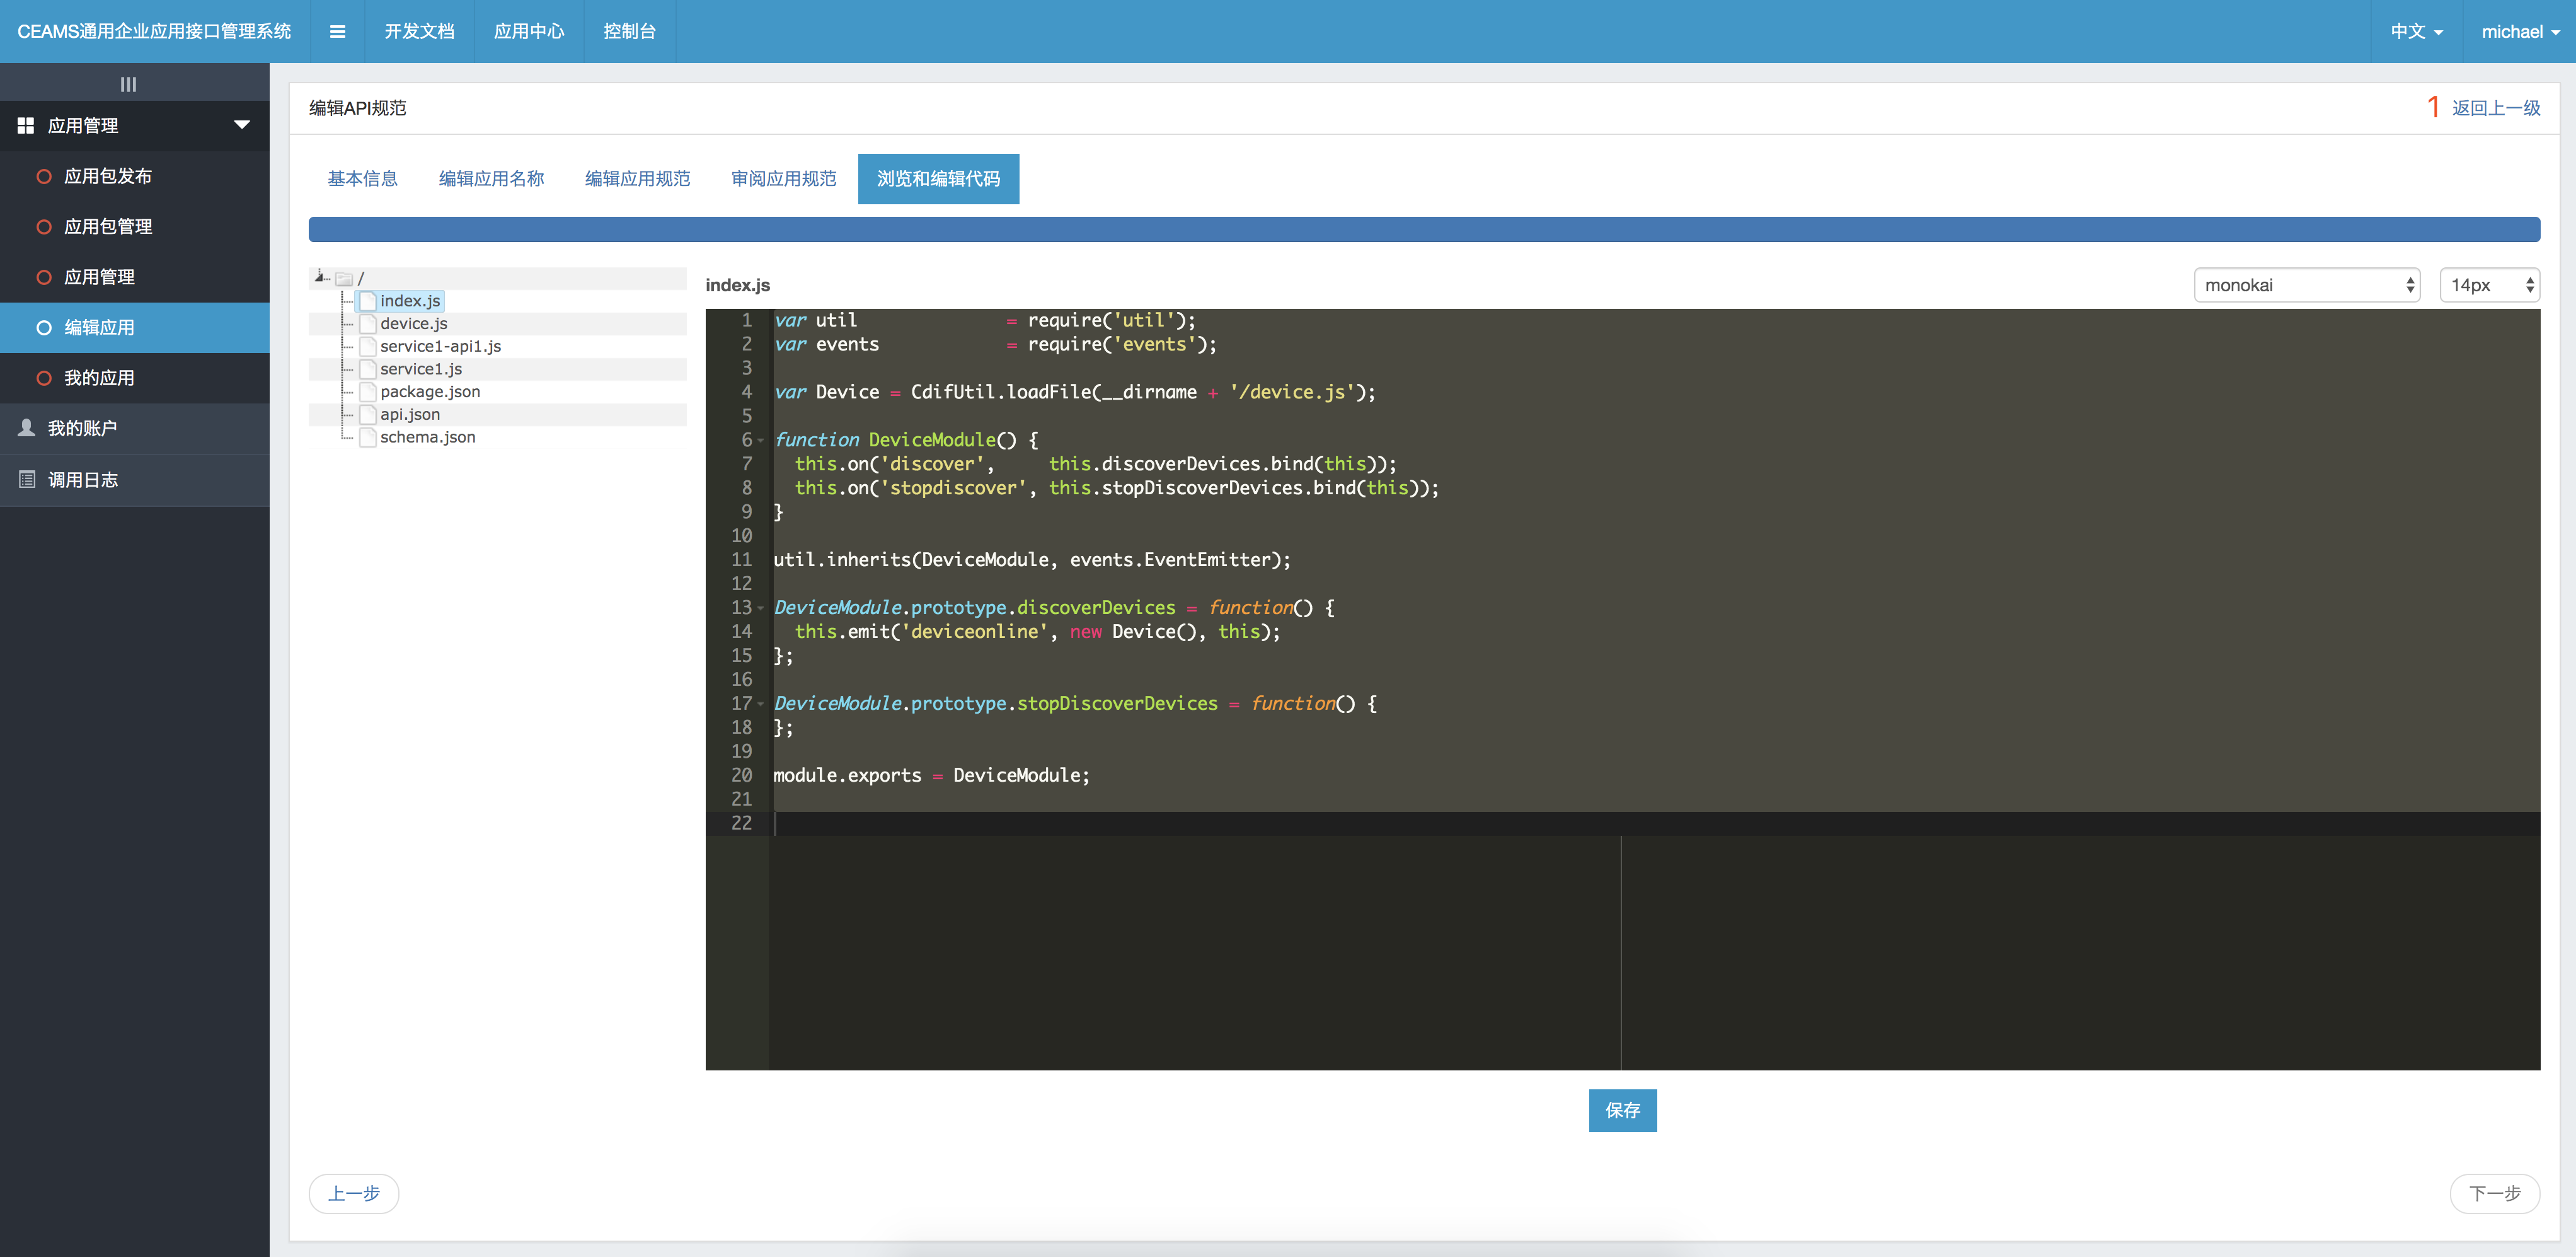
Task: Switch to the 审阅应用规范 tab
Action: tap(783, 178)
